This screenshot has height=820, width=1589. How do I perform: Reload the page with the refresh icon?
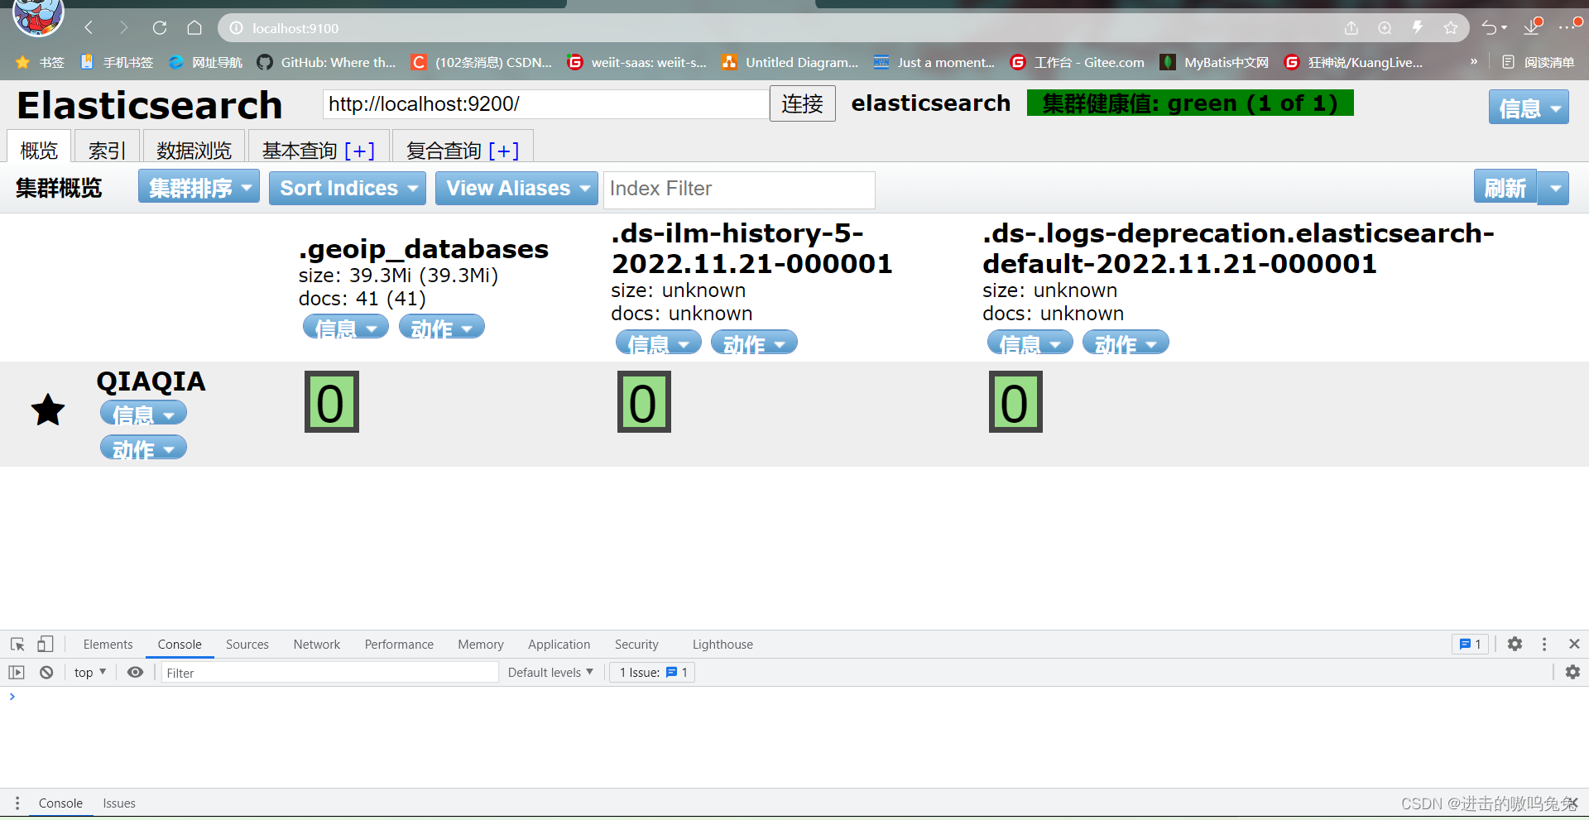coord(160,28)
